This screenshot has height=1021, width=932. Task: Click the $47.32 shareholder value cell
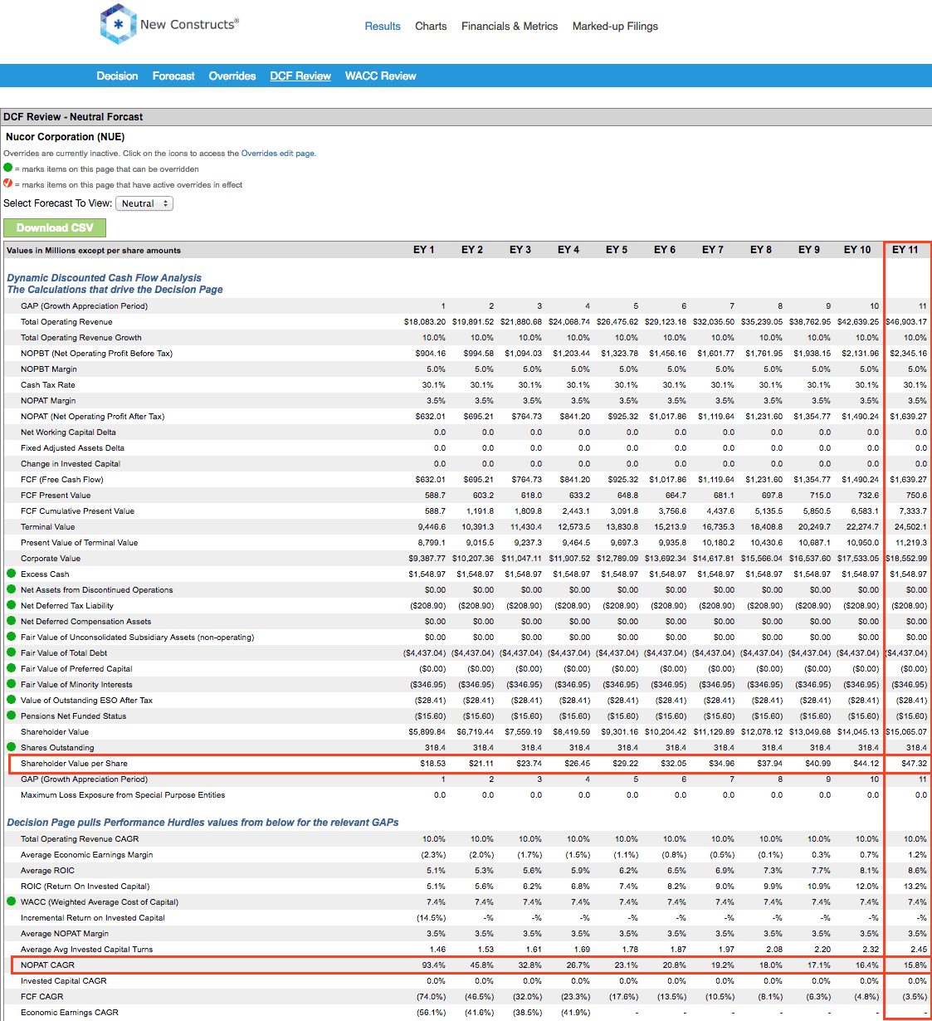pyautogui.click(x=915, y=763)
